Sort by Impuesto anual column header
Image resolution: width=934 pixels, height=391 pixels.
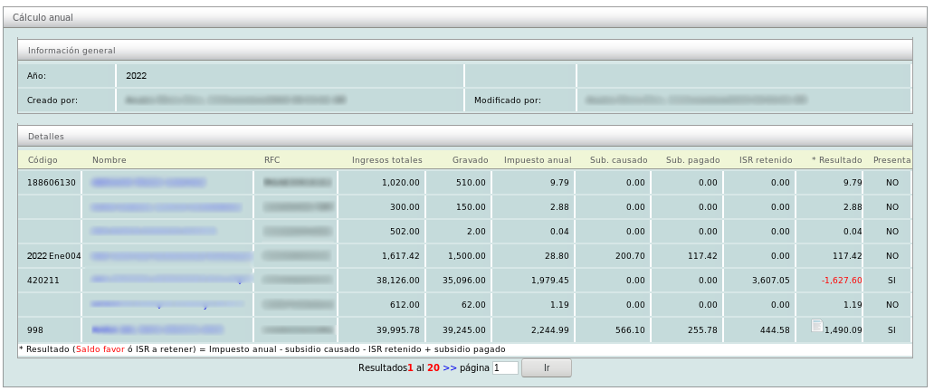click(538, 160)
